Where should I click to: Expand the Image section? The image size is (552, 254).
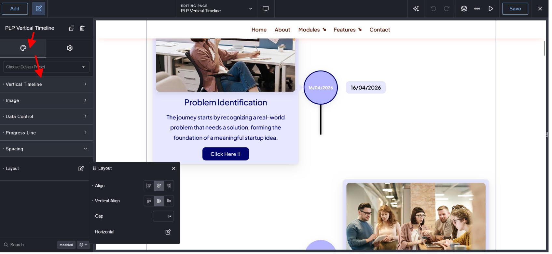[x=47, y=101]
